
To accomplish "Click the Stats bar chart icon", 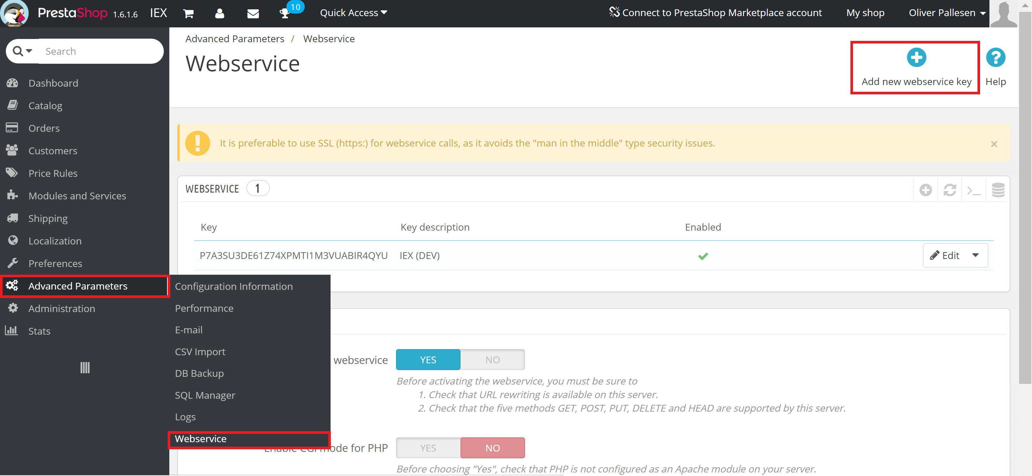I will click(x=12, y=330).
